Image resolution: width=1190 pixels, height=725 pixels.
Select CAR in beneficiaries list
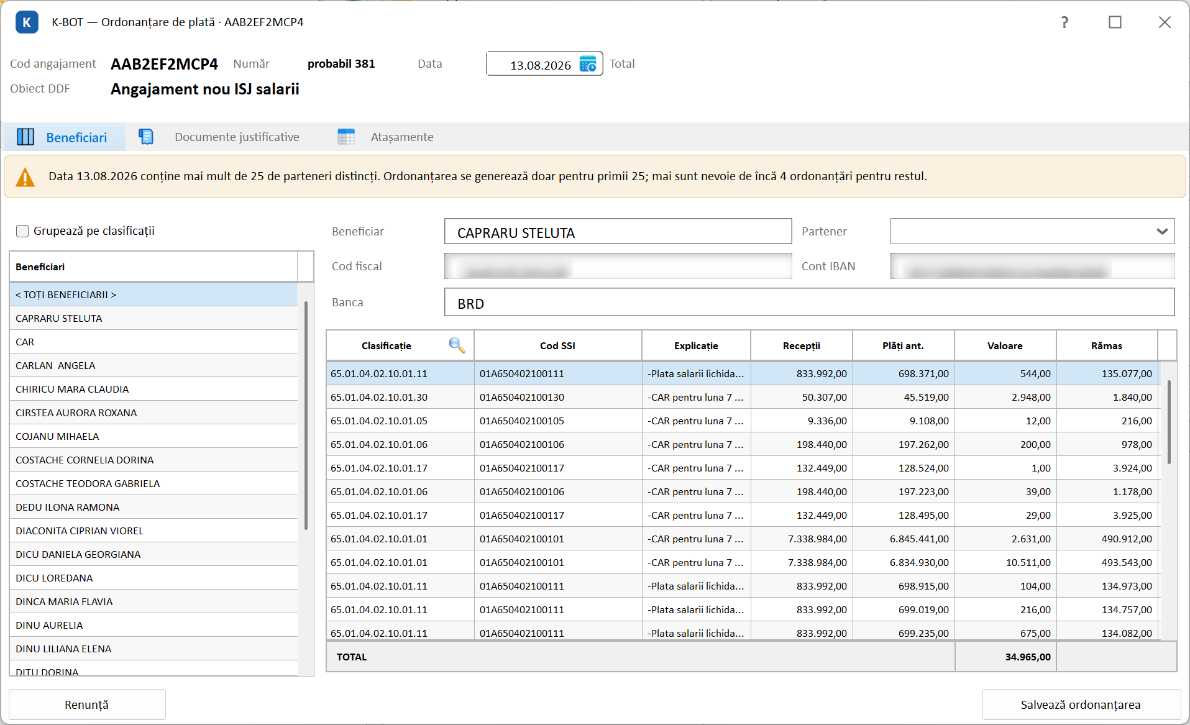(x=153, y=342)
